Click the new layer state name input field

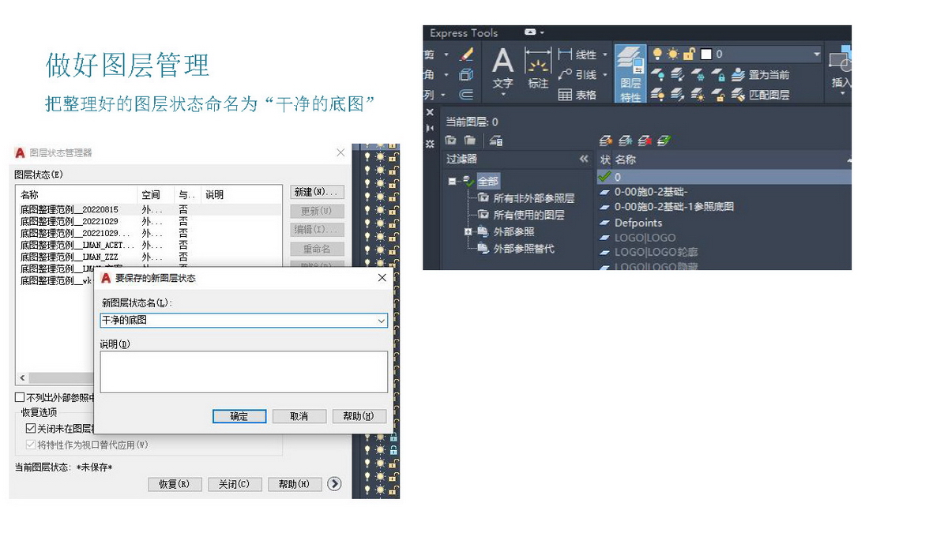(238, 321)
